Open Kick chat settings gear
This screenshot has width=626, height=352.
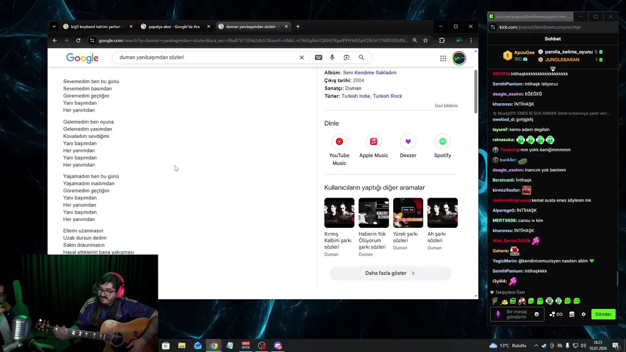[x=583, y=314]
